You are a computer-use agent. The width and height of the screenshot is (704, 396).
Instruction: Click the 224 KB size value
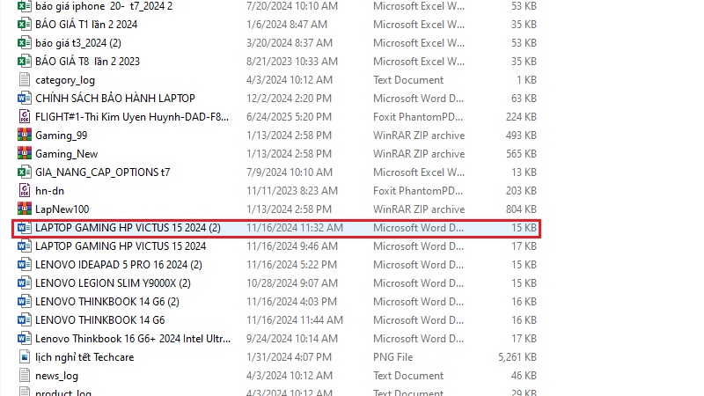tap(521, 117)
